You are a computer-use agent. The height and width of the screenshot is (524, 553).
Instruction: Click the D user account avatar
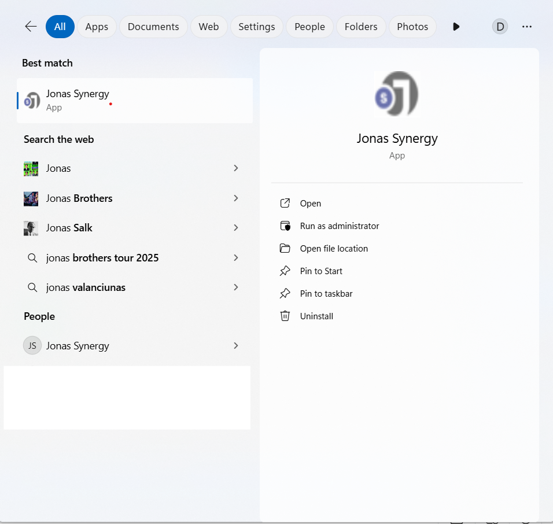(x=500, y=27)
